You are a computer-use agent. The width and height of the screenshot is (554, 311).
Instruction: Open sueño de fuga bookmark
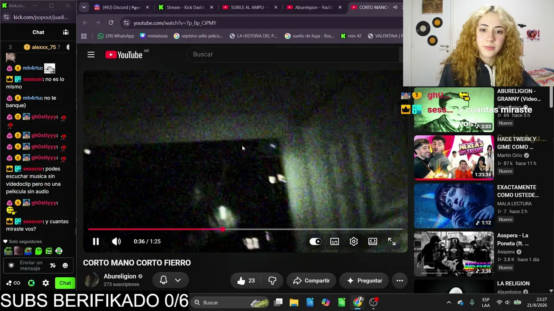tap(309, 36)
